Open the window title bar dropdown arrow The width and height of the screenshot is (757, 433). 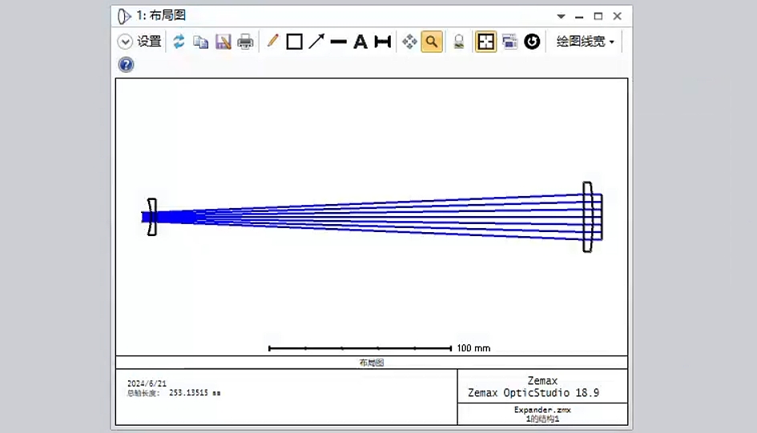(x=561, y=16)
